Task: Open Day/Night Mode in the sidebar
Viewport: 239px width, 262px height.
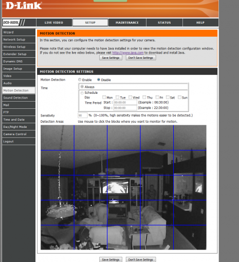Action: click(19, 127)
